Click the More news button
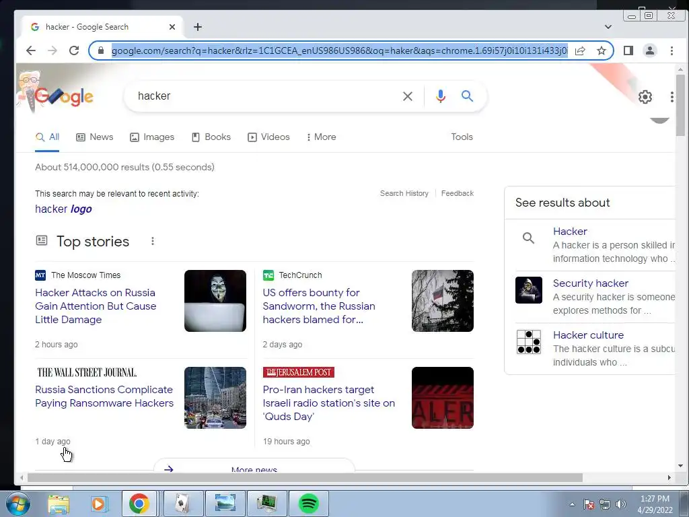The image size is (689, 517). tap(254, 467)
